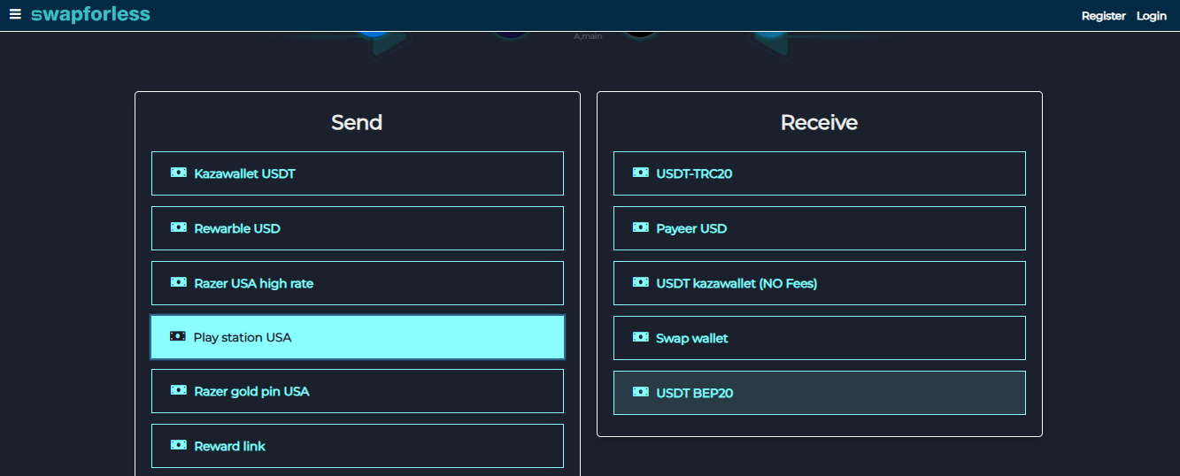This screenshot has height=476, width=1180.
Task: Select Swap wallet as receive method
Action: (x=820, y=338)
